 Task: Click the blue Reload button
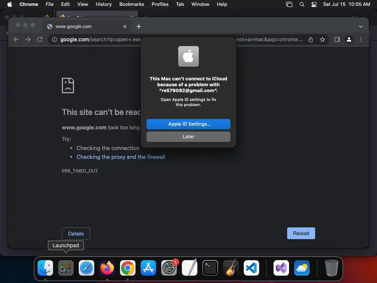pyautogui.click(x=301, y=233)
